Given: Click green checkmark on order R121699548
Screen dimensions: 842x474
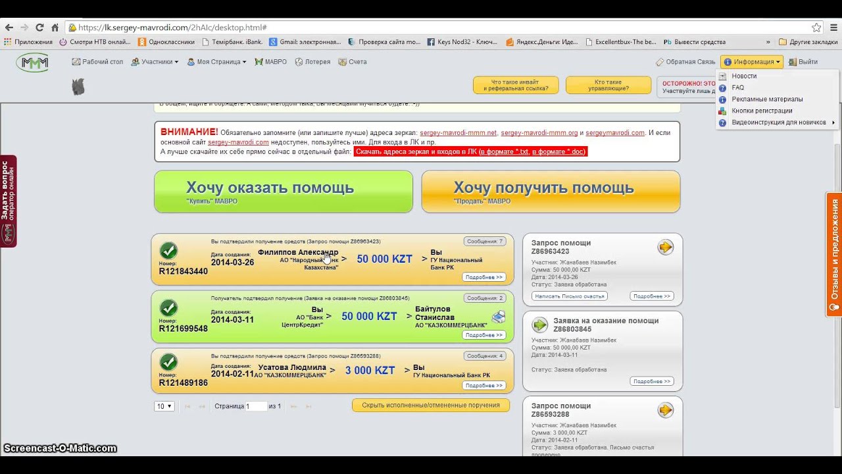Looking at the screenshot, I should 168,308.
